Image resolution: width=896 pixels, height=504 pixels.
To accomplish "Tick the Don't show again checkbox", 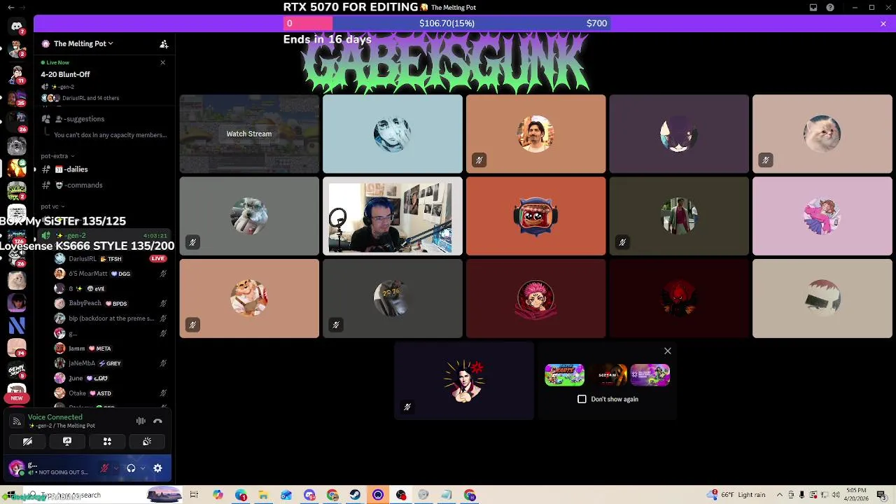I will (582, 399).
